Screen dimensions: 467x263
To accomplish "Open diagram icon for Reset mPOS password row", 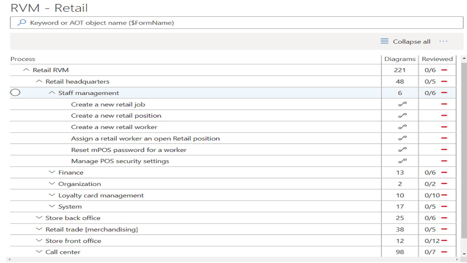I will click(402, 150).
